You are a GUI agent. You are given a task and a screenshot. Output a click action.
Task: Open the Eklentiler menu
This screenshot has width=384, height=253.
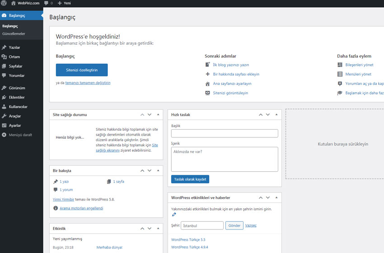pos(17,97)
